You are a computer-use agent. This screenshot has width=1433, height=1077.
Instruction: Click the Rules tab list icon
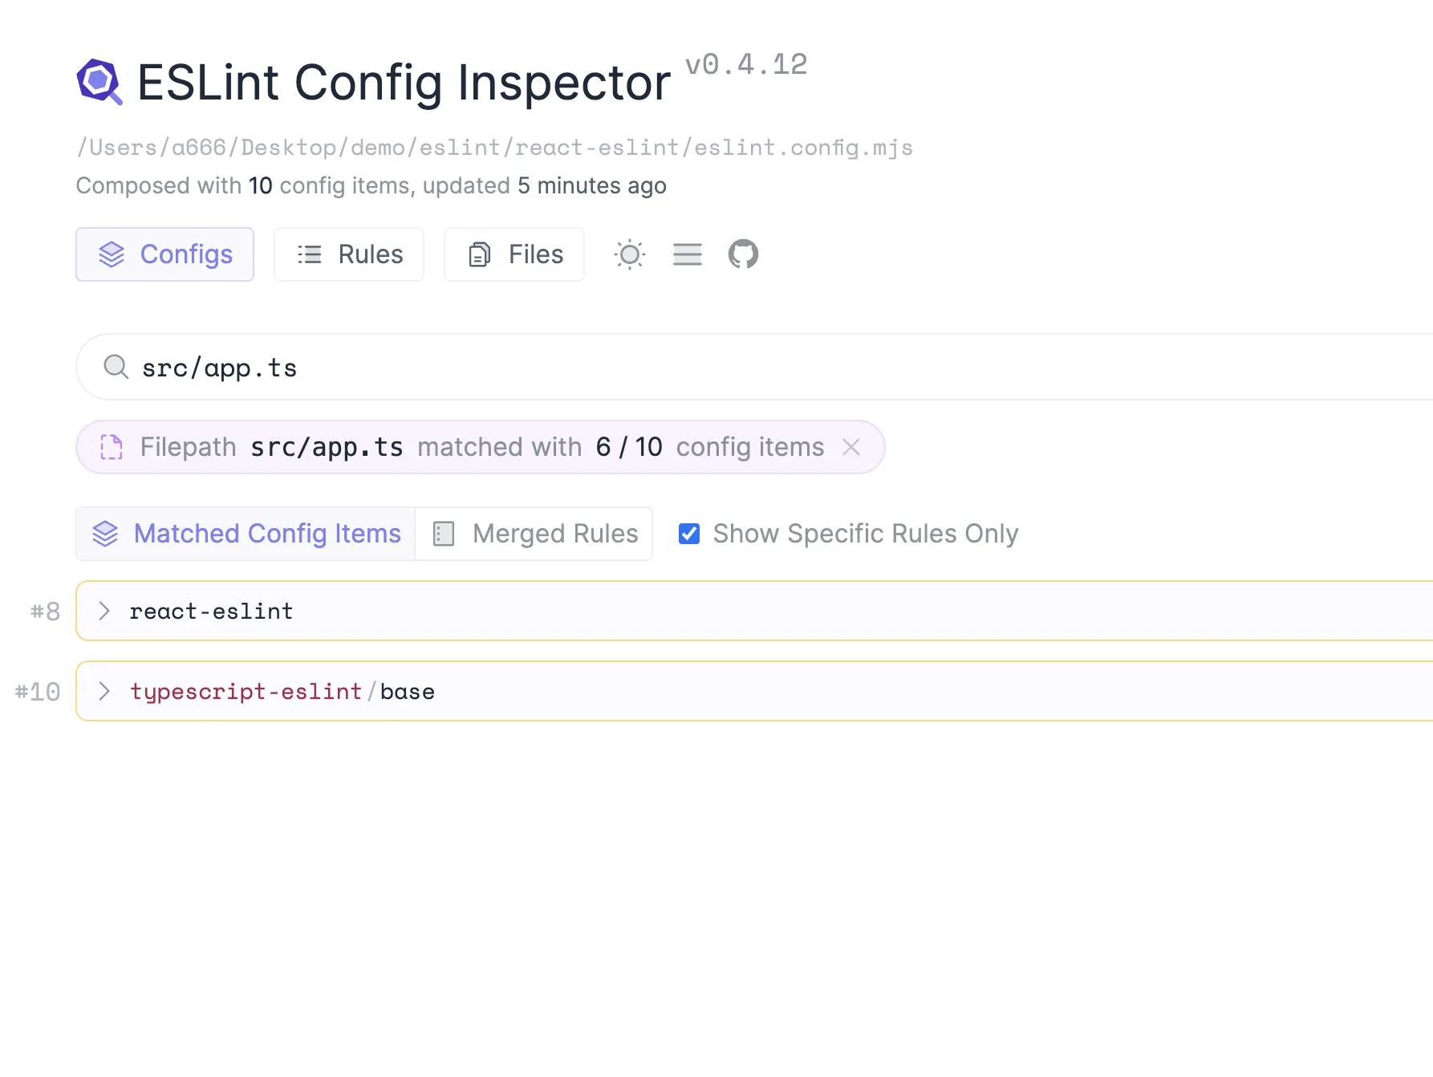tap(310, 254)
